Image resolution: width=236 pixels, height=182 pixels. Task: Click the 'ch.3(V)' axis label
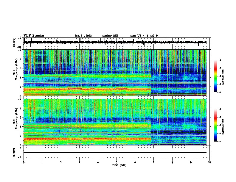(14, 153)
